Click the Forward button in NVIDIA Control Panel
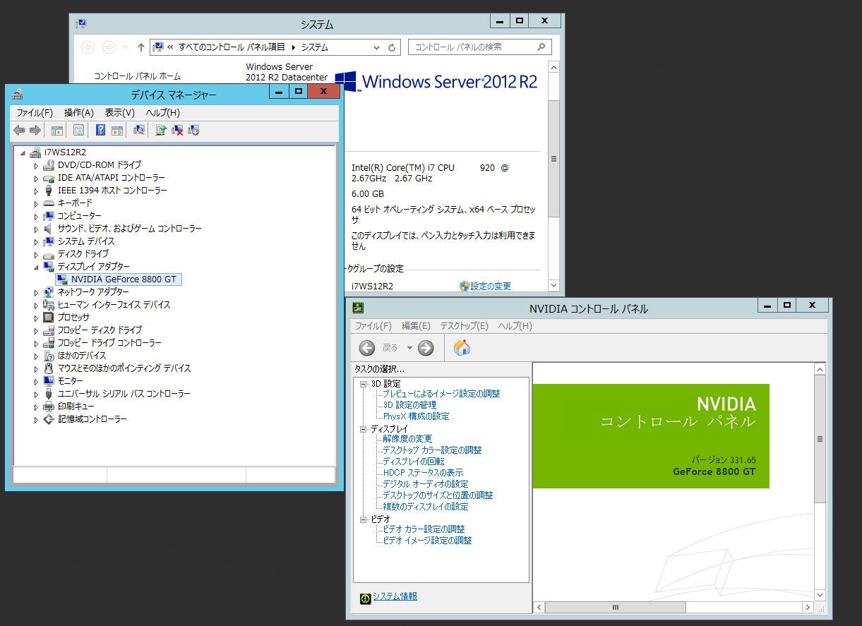The image size is (862, 626). coord(426,347)
